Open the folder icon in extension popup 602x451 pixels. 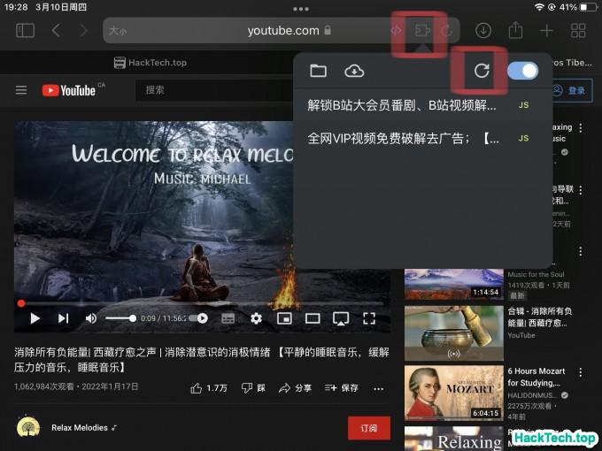318,71
